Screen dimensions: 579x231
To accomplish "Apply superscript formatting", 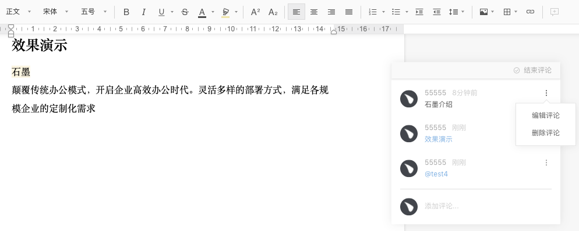I will [255, 12].
